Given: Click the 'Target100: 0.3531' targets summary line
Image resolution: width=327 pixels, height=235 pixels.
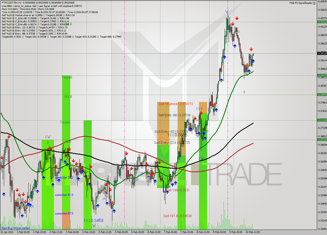Looking at the screenshot, I should tap(62, 37).
